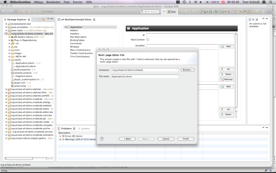Toggle the Root Context checkbox
Screen dimensions: 276x173
147,40
